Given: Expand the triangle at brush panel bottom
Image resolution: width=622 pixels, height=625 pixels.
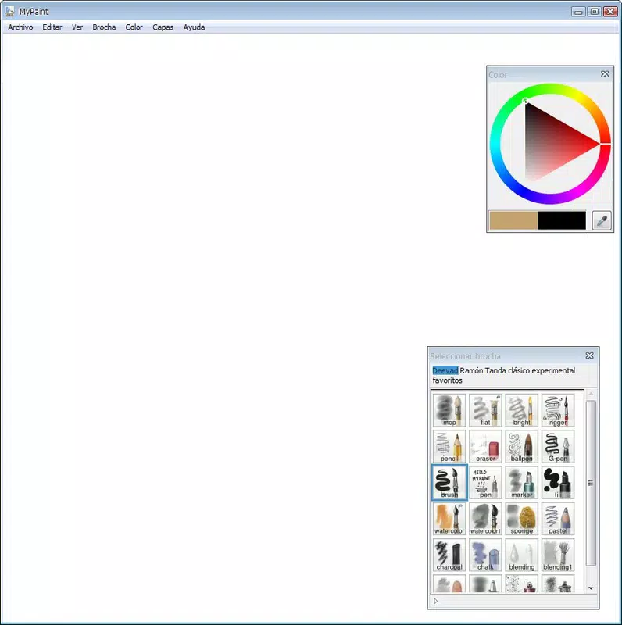Looking at the screenshot, I should tap(436, 601).
